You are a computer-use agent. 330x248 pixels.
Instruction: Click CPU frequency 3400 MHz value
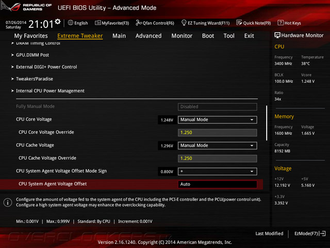pos(283,64)
